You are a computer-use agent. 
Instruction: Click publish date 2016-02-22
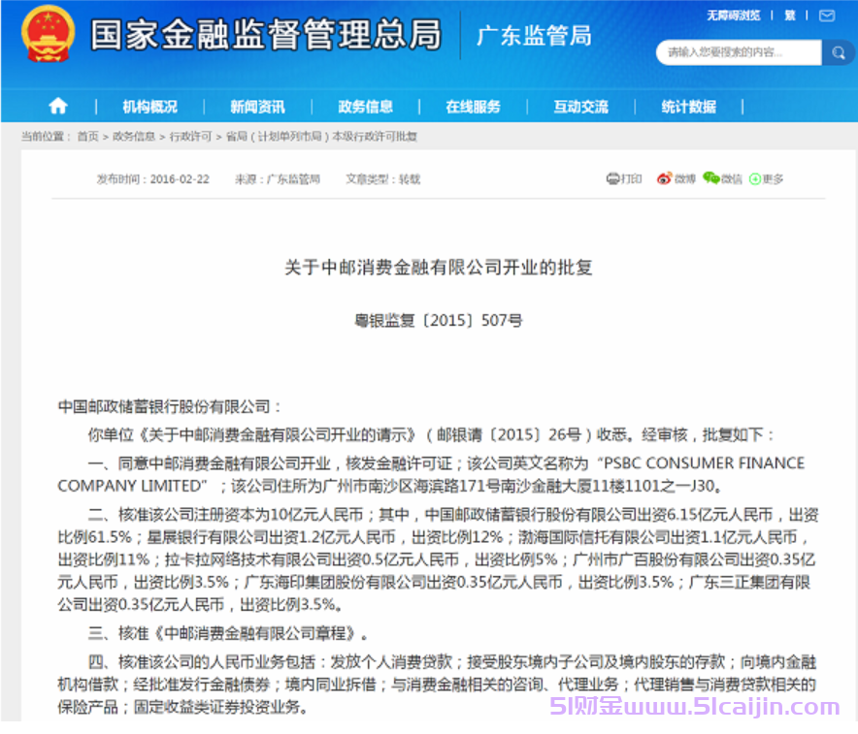pyautogui.click(x=180, y=179)
